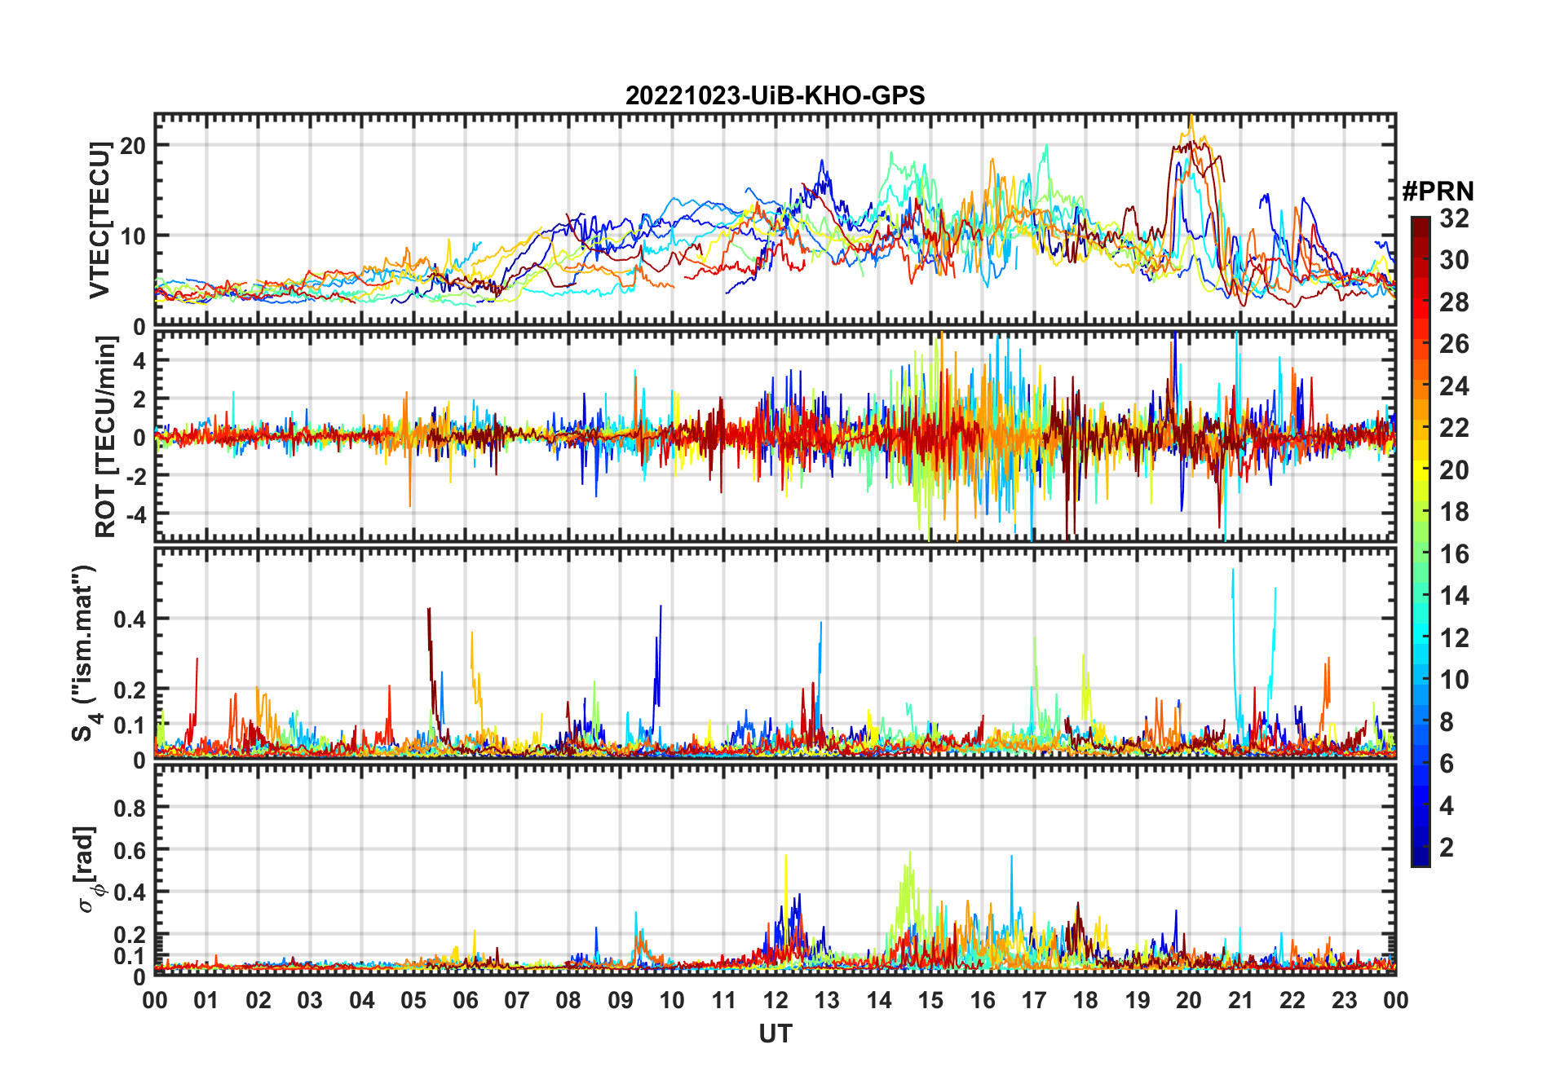1551x1084 pixels.
Task: Click the S4 ("ism.mat") y-axis label
Action: pyautogui.click(x=86, y=653)
